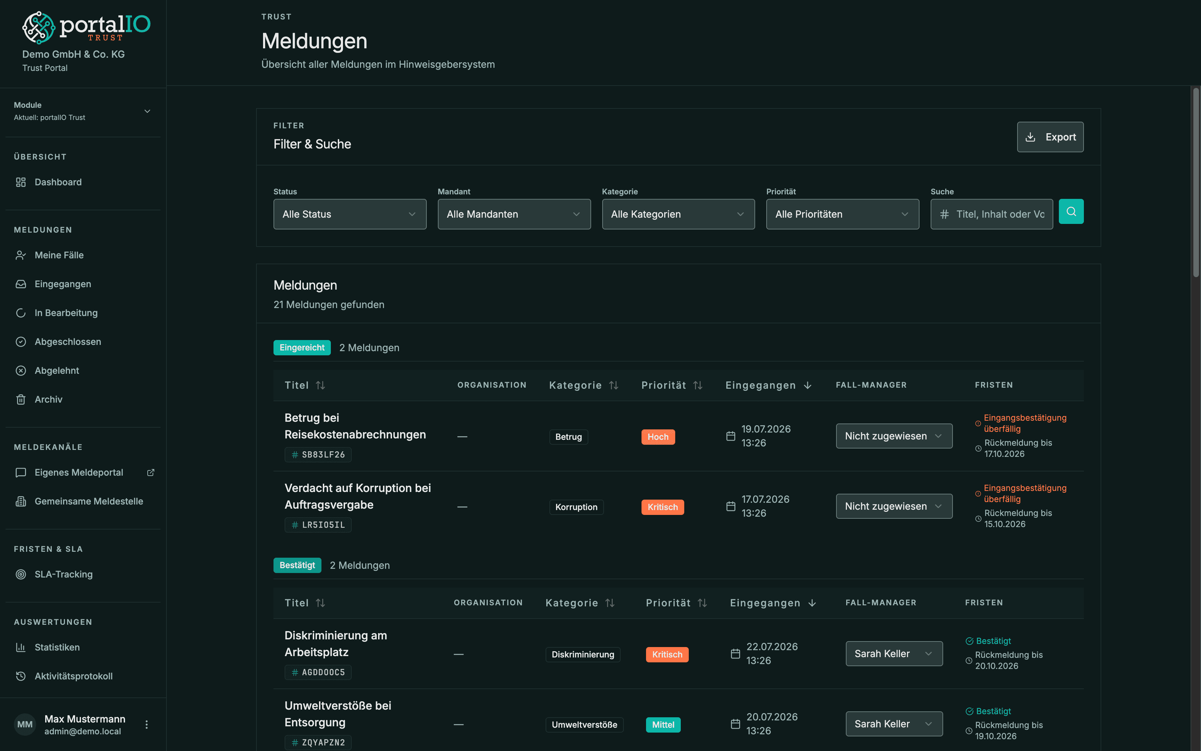Sort Eingereicht table by Priorität arrows

[x=698, y=386]
